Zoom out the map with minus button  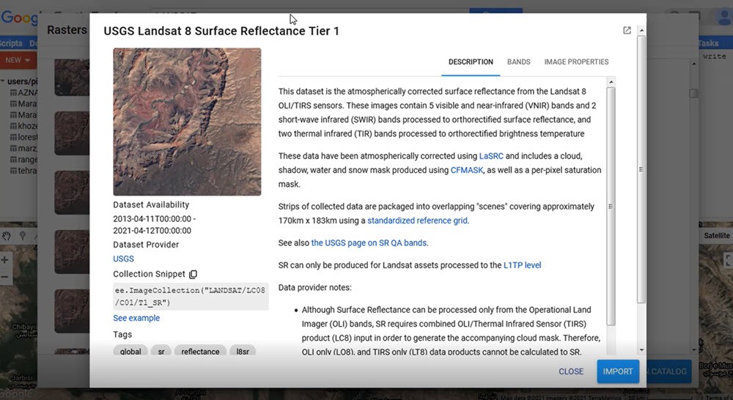tap(5, 277)
